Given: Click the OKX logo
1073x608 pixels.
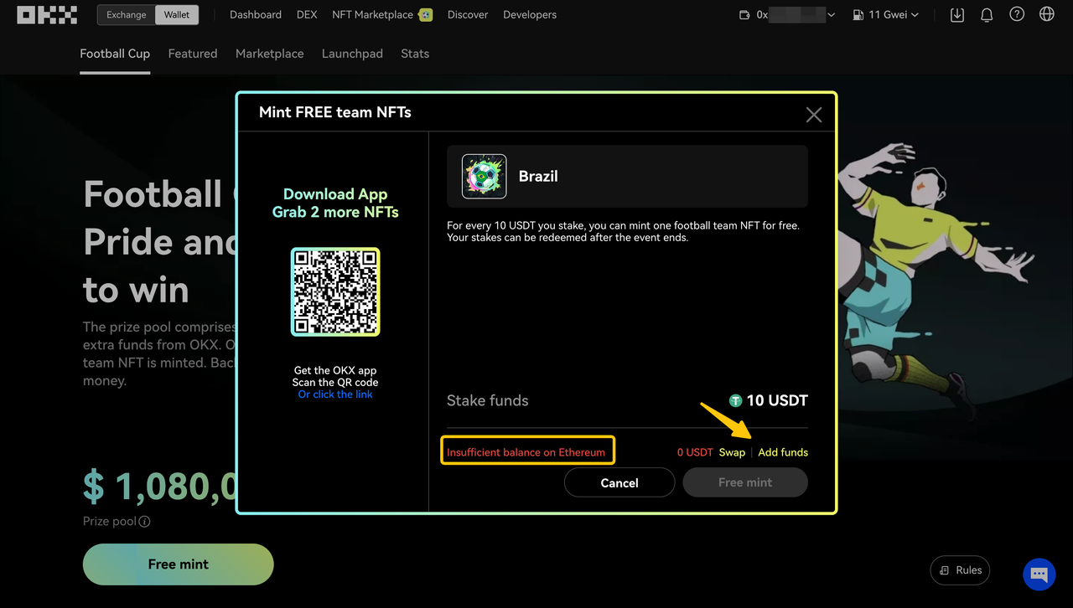Looking at the screenshot, I should pos(47,14).
